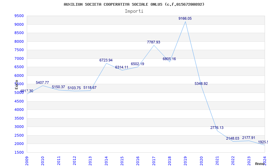Select the 9166.05 data label

[185, 18]
